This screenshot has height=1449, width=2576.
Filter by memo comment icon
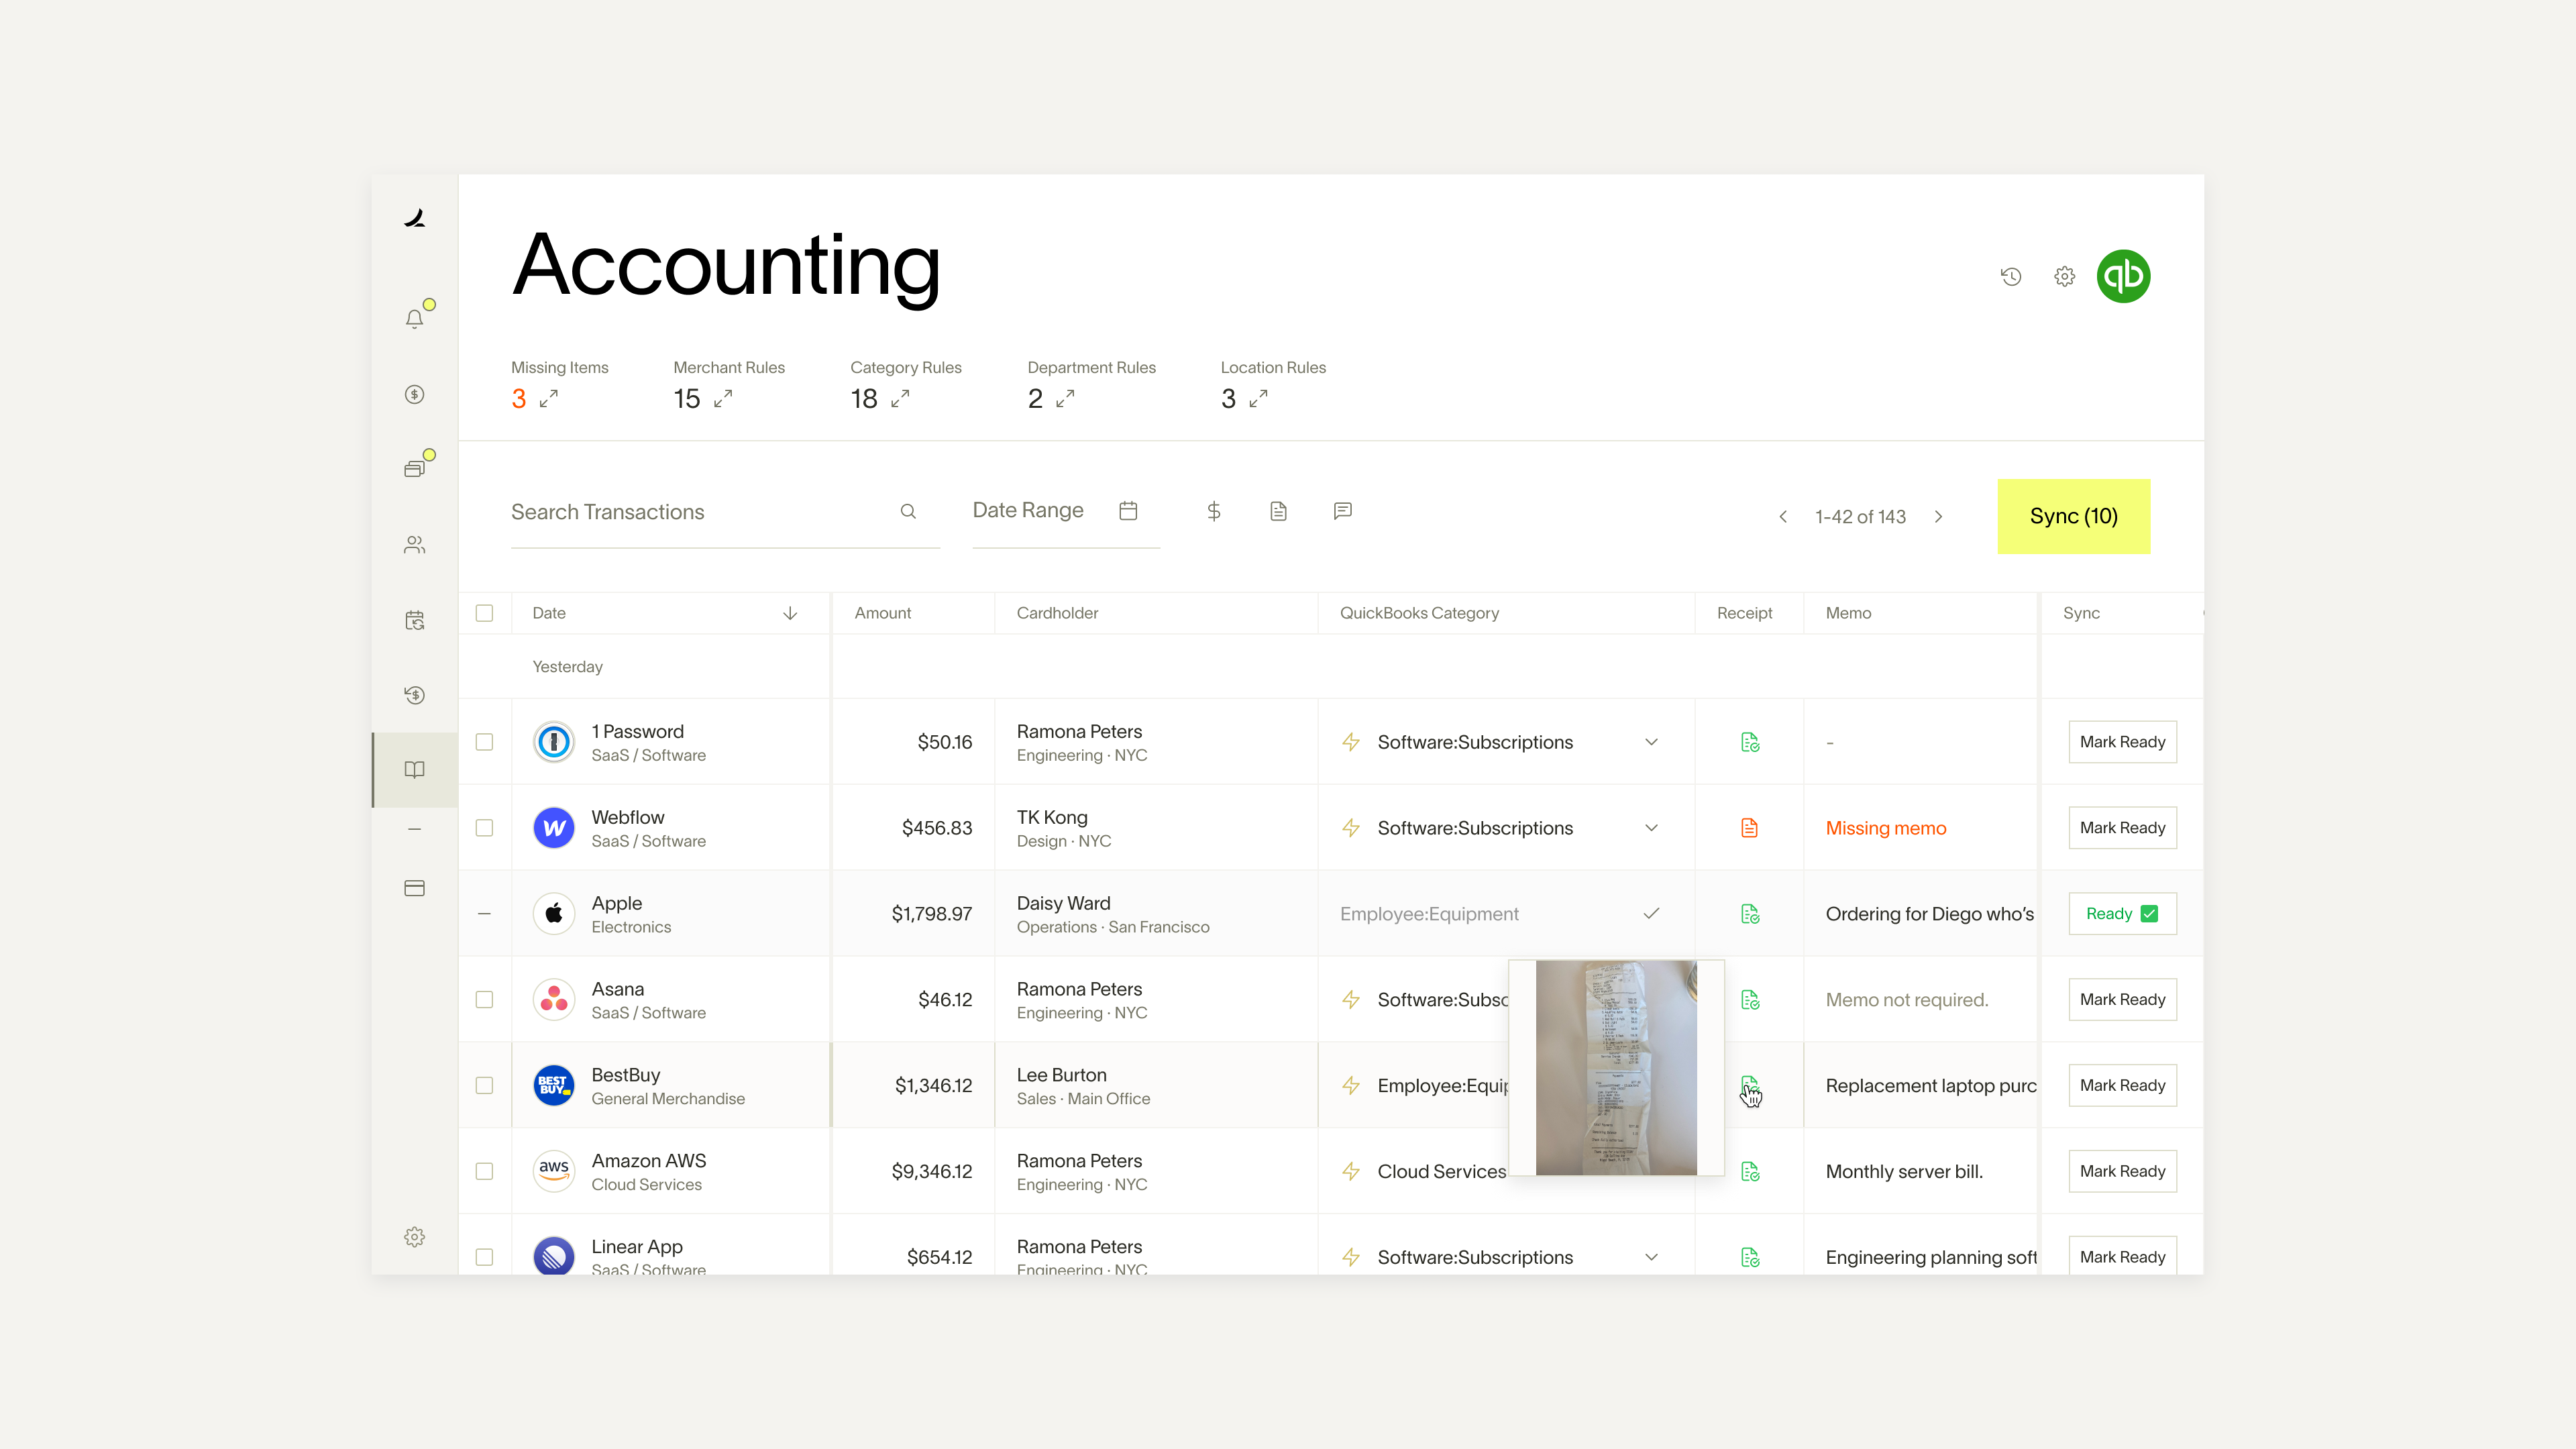pos(1342,511)
